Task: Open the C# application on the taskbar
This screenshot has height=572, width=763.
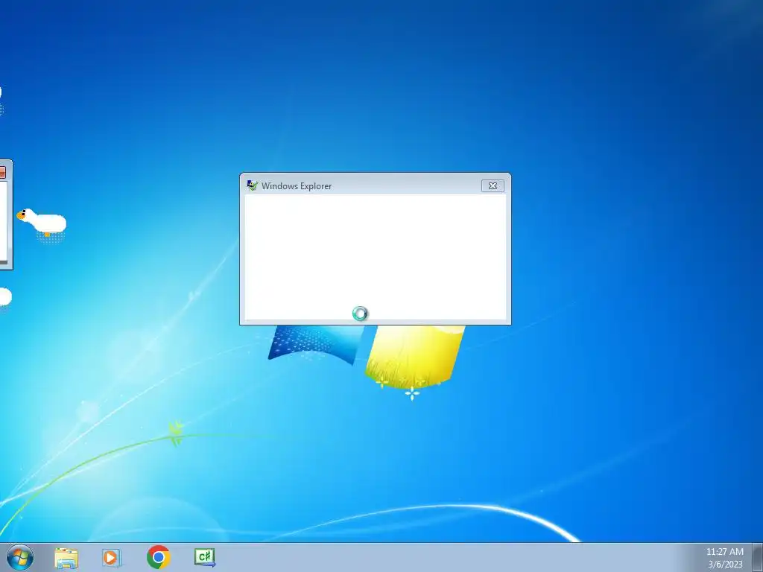Action: coord(204,557)
